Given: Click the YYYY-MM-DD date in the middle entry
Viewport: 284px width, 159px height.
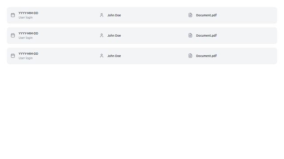Looking at the screenshot, I should click(x=28, y=34).
